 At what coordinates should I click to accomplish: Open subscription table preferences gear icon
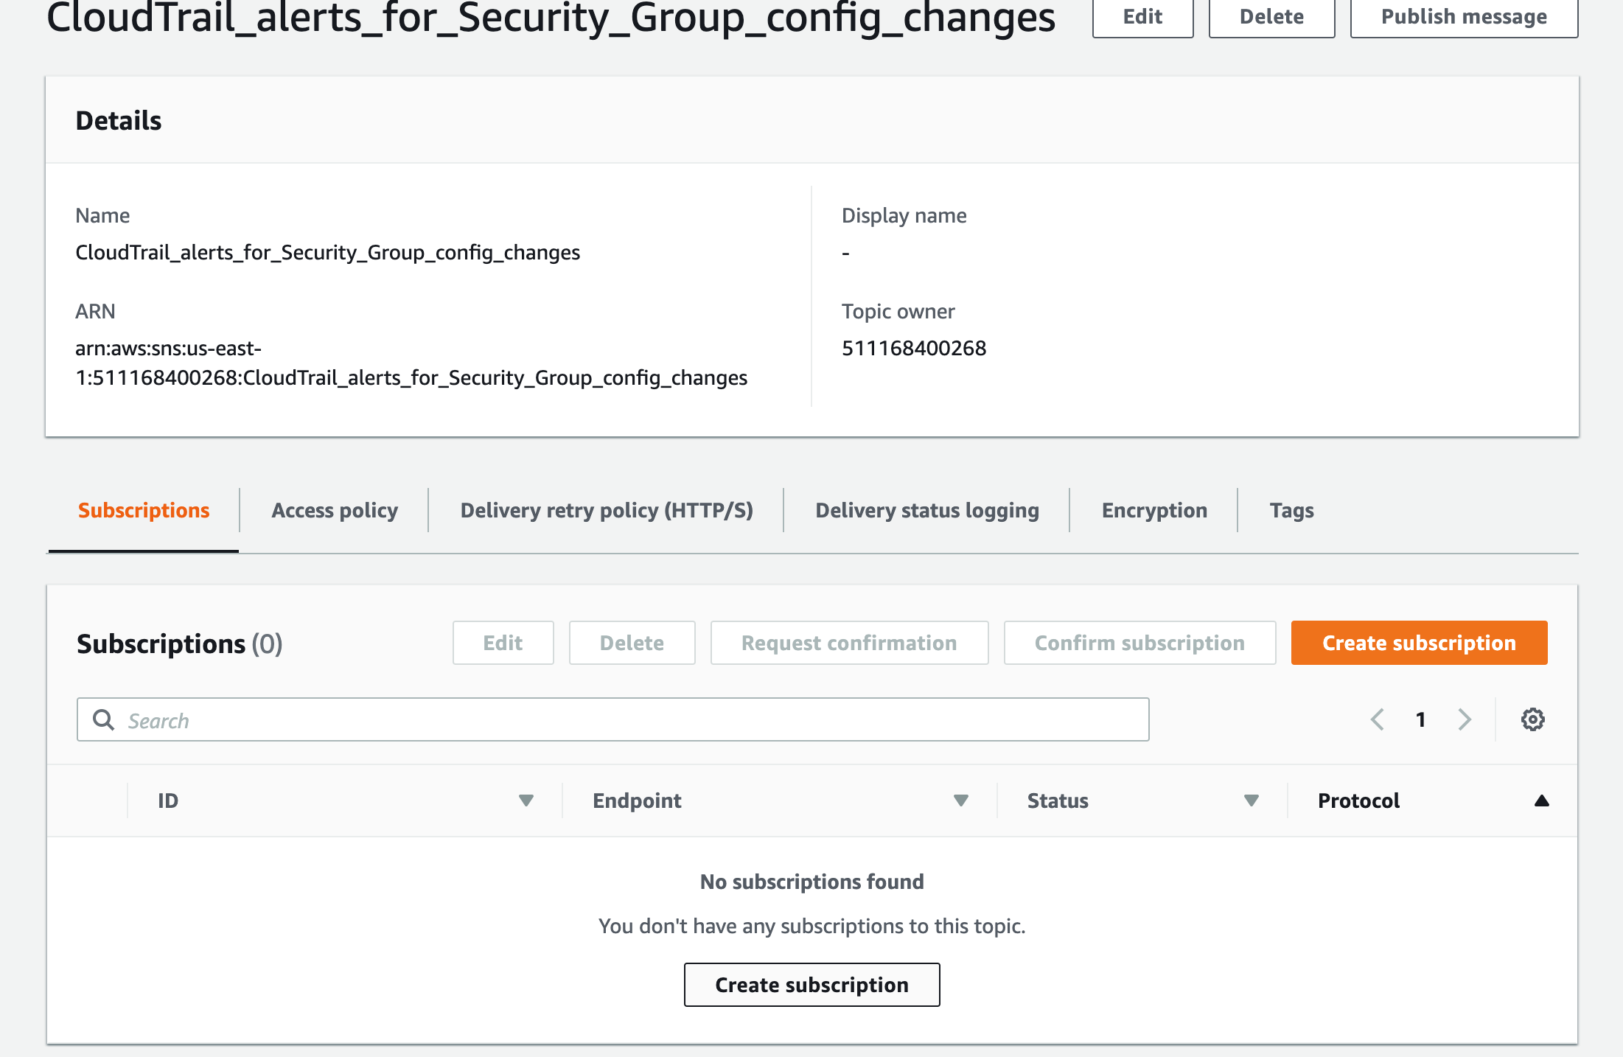point(1532,719)
